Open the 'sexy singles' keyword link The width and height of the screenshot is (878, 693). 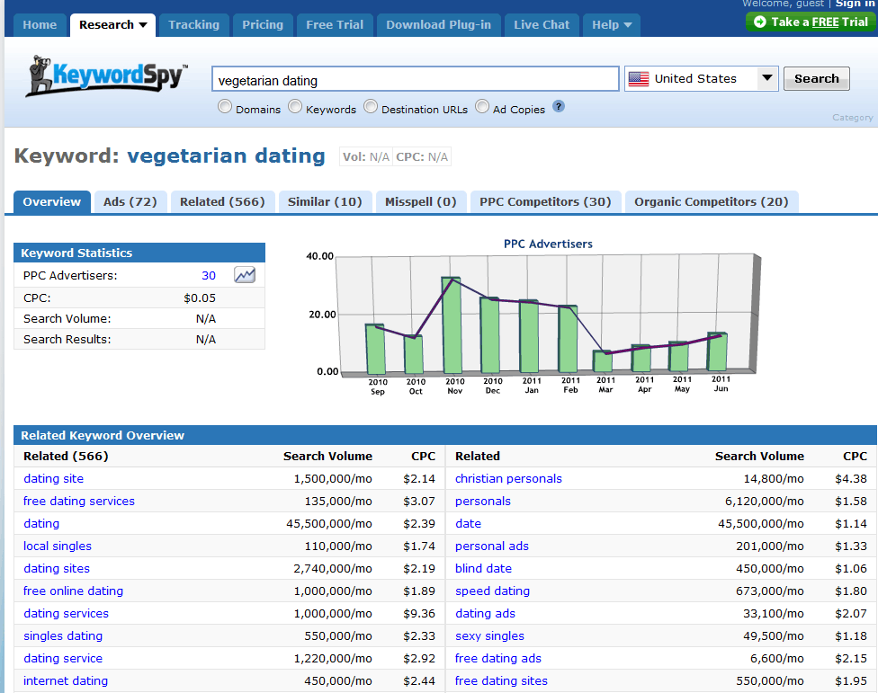(490, 636)
